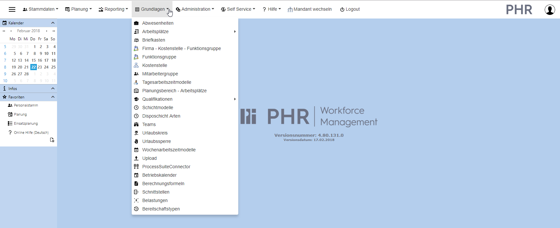This screenshot has height=228, width=560.
Task: Click the Urlaubssperre hand icon
Action: pyautogui.click(x=136, y=141)
